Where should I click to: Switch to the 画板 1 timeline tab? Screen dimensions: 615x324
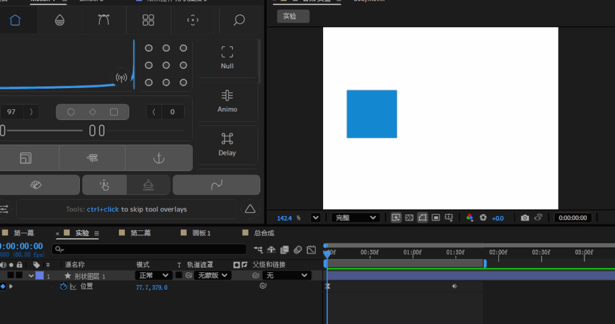click(x=202, y=233)
